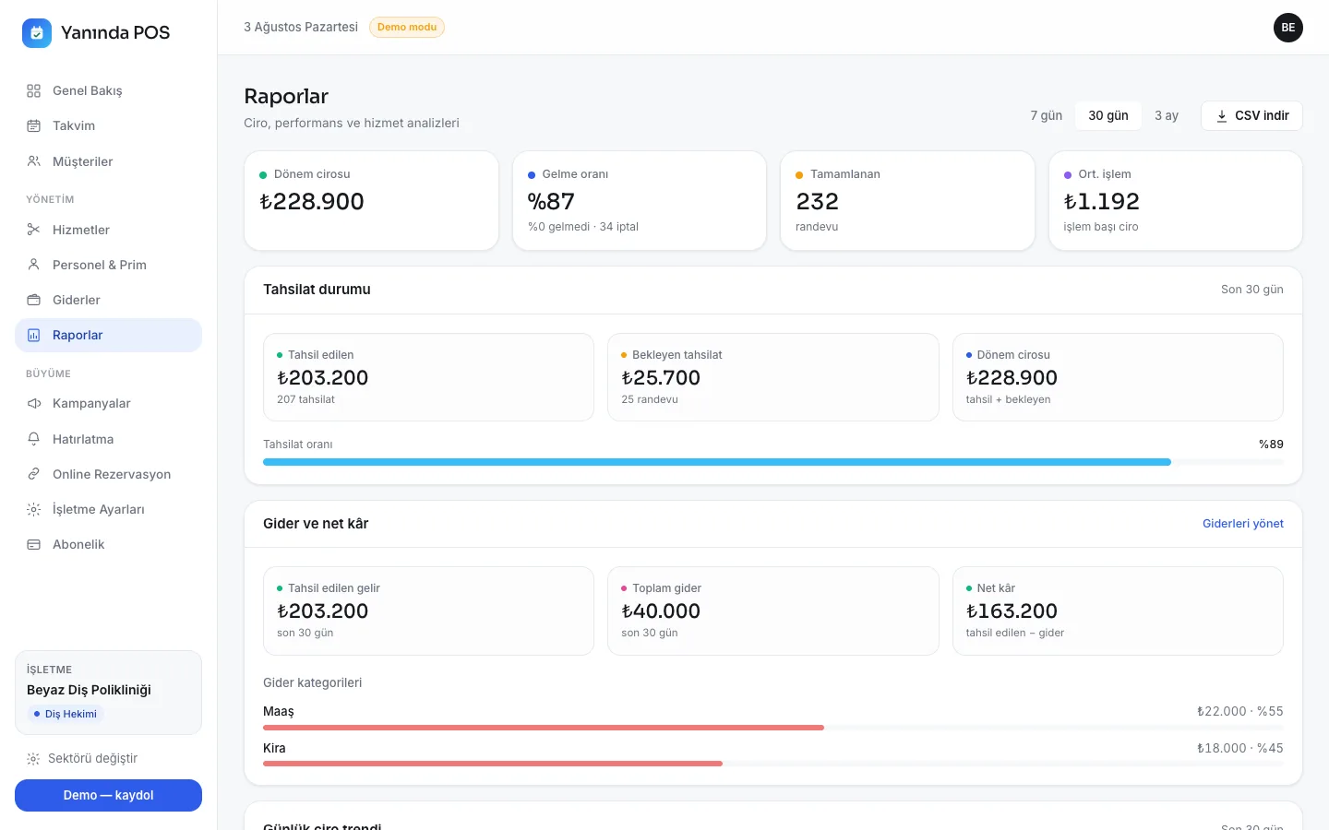The width and height of the screenshot is (1329, 830).
Task: Click the Demo — kaydol button
Action: coord(108,795)
